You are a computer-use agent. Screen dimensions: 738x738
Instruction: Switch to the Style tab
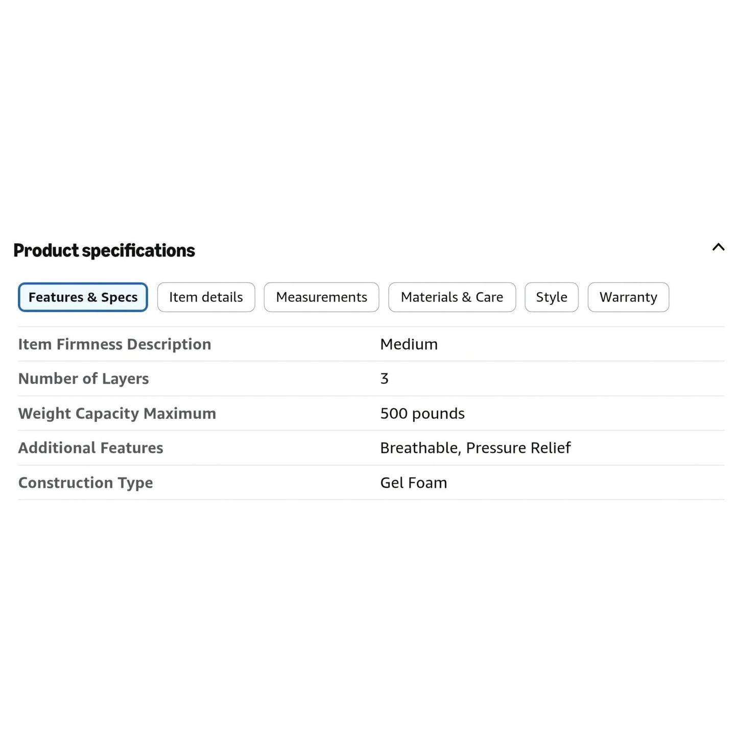point(552,297)
